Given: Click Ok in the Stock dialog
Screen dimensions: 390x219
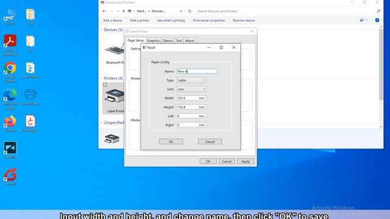Looking at the screenshot, I should (171, 142).
